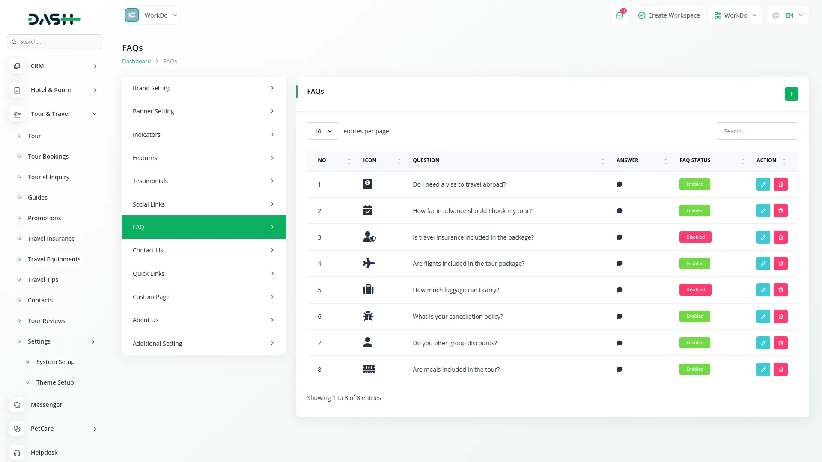Viewport: 822px width, 462px height.
Task: Click the green add FAQ plus button
Action: [791, 94]
